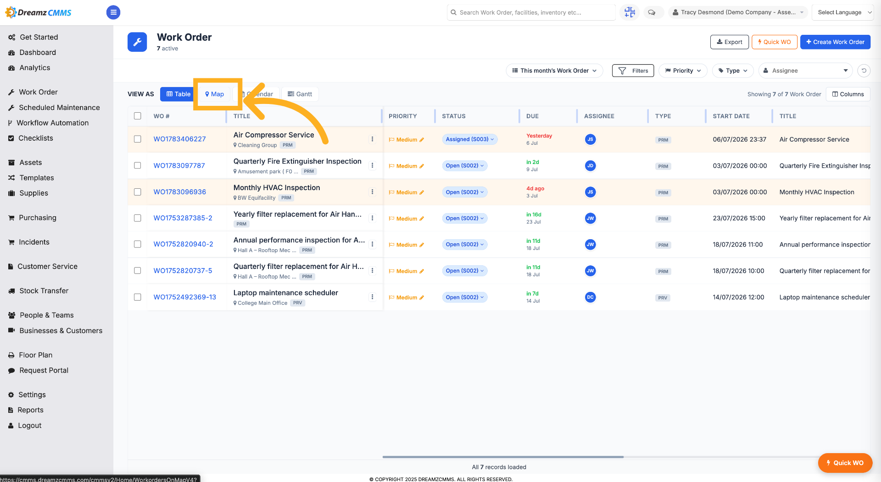Toggle the select-all checkbox in table header
The height and width of the screenshot is (482, 881).
(x=137, y=116)
